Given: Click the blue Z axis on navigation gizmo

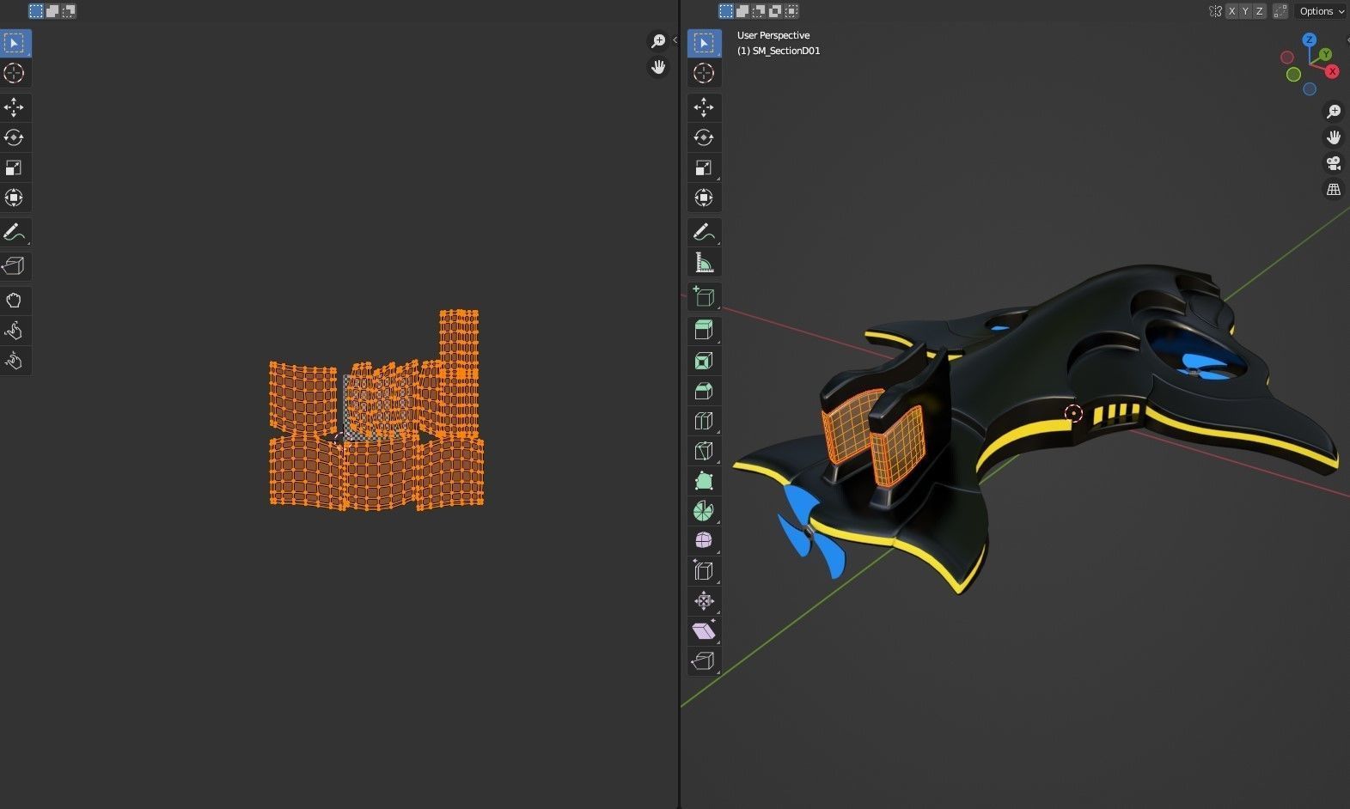Looking at the screenshot, I should click(1309, 40).
